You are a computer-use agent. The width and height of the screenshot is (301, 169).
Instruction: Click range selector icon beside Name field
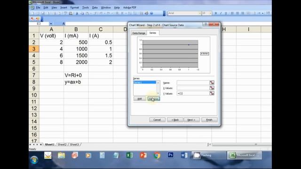(212, 83)
